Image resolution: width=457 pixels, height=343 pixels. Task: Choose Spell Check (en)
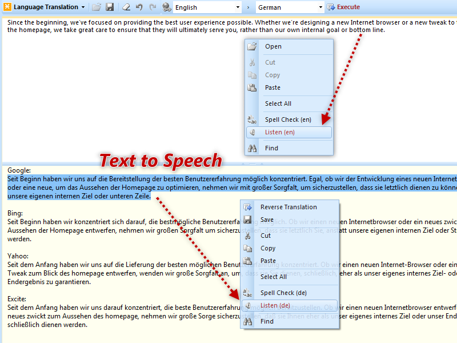click(289, 119)
